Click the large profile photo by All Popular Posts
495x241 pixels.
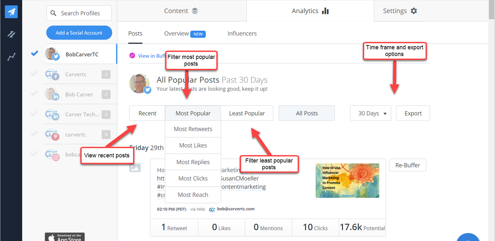click(x=140, y=84)
